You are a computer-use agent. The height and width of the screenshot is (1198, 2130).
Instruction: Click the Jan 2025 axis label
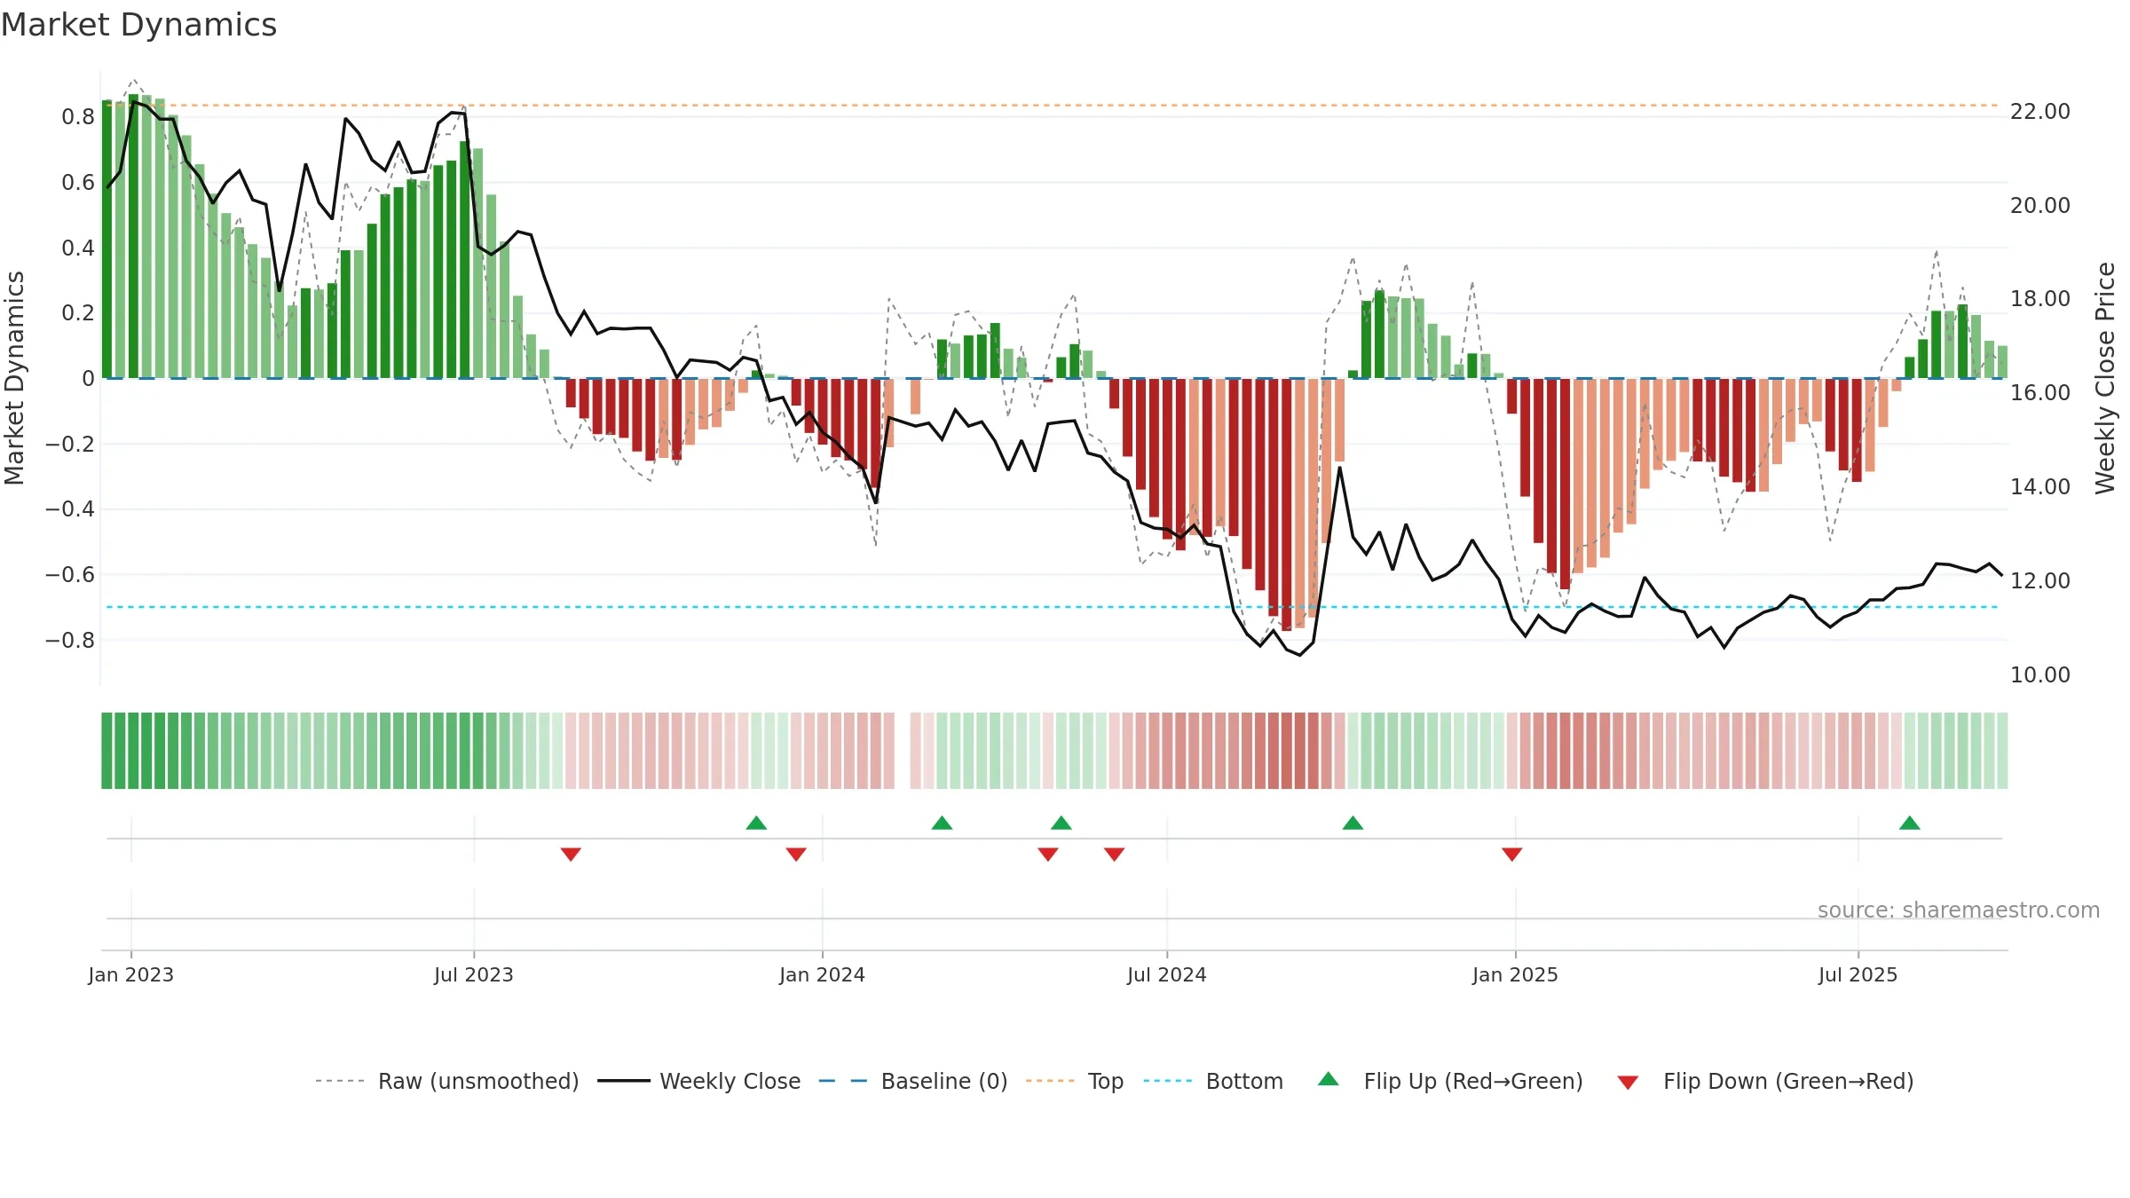(x=1516, y=974)
